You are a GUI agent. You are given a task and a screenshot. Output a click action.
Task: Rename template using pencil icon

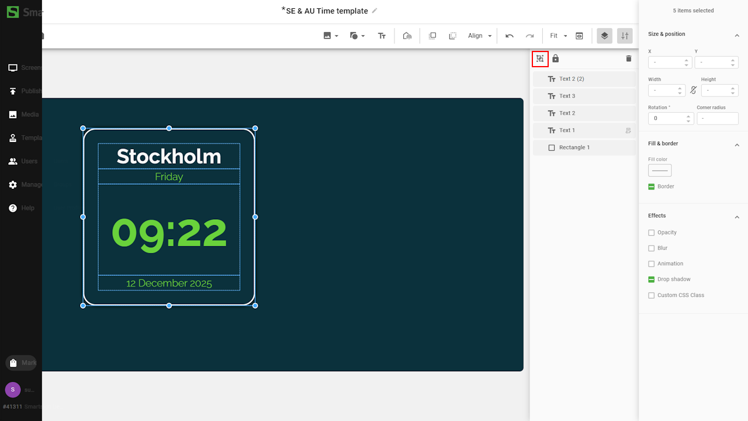coord(375,11)
